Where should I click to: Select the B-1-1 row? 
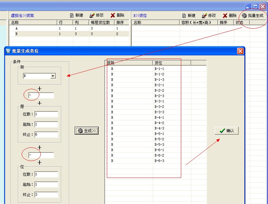pos(156,69)
